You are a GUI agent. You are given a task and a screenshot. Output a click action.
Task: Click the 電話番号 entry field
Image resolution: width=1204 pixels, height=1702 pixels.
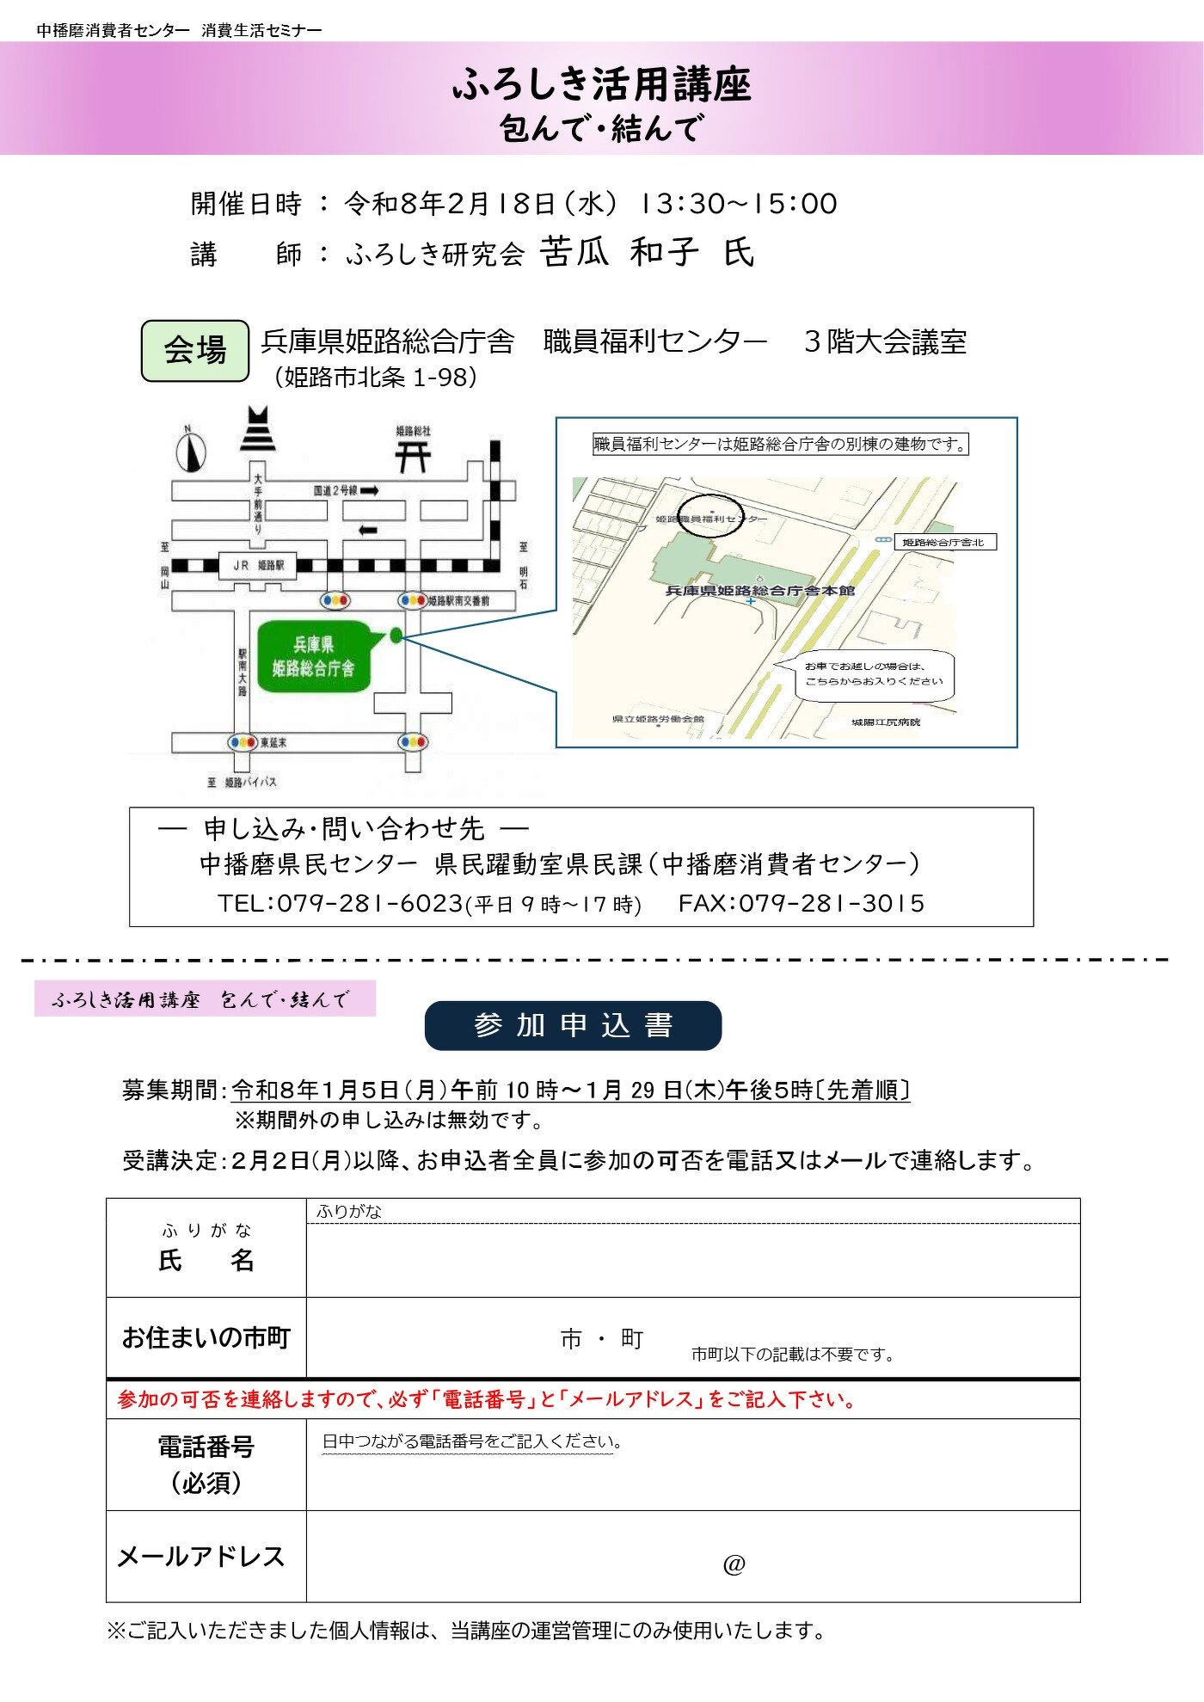pyautogui.click(x=692, y=1475)
